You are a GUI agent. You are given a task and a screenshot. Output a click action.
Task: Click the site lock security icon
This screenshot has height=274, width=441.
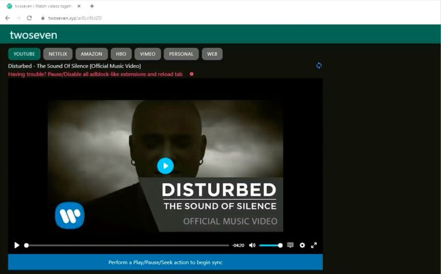click(43, 18)
